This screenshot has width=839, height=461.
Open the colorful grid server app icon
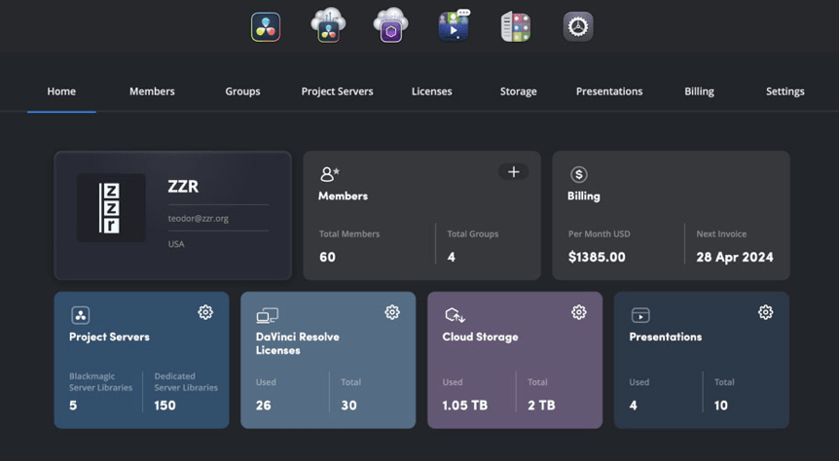coord(516,26)
